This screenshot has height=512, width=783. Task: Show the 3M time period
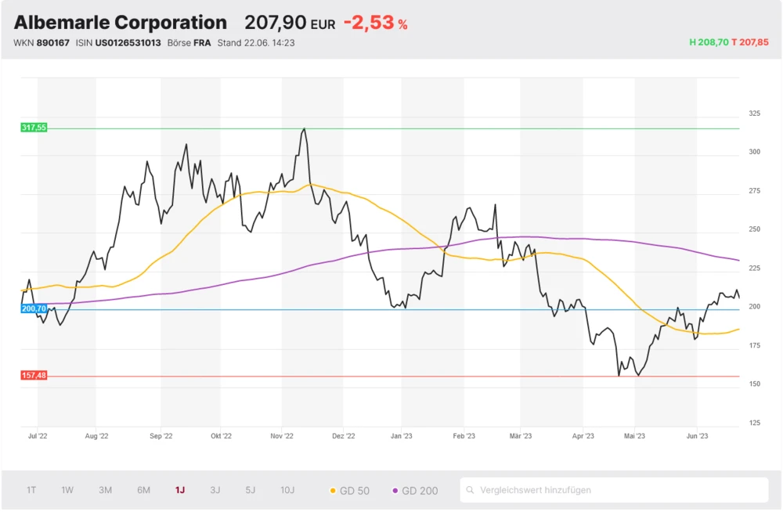(106, 490)
